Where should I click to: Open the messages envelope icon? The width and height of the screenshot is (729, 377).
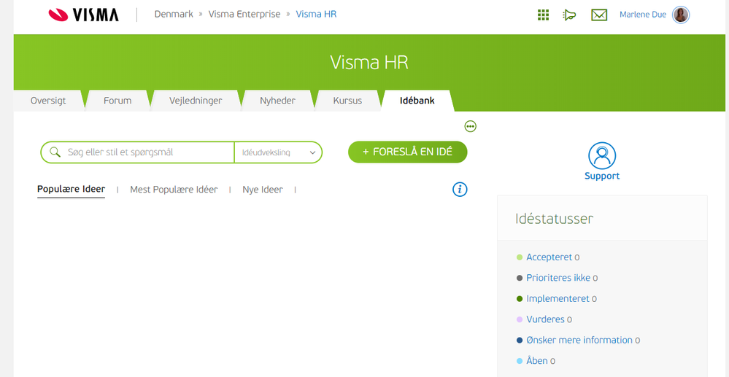(599, 15)
